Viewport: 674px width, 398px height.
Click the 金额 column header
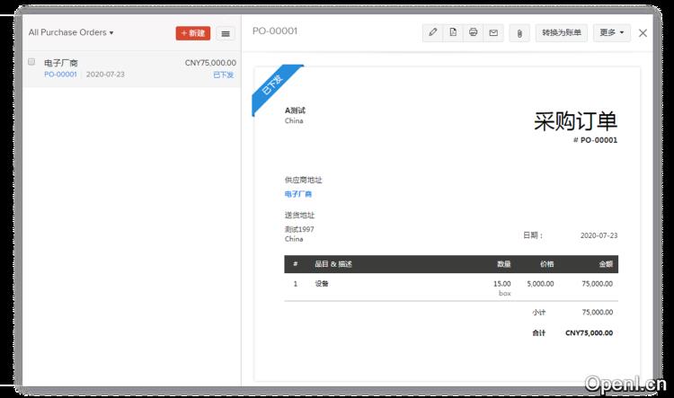coord(606,264)
